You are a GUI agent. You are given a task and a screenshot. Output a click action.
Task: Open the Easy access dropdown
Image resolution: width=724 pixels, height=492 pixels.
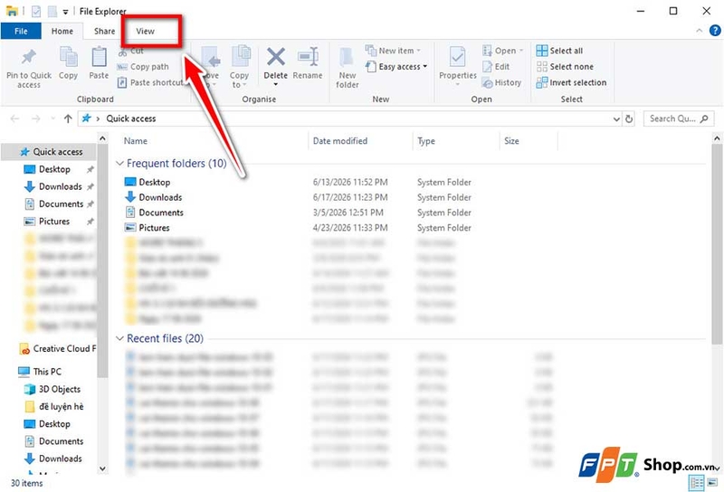pos(396,66)
